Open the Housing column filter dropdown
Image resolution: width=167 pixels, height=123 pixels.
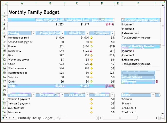33,33
